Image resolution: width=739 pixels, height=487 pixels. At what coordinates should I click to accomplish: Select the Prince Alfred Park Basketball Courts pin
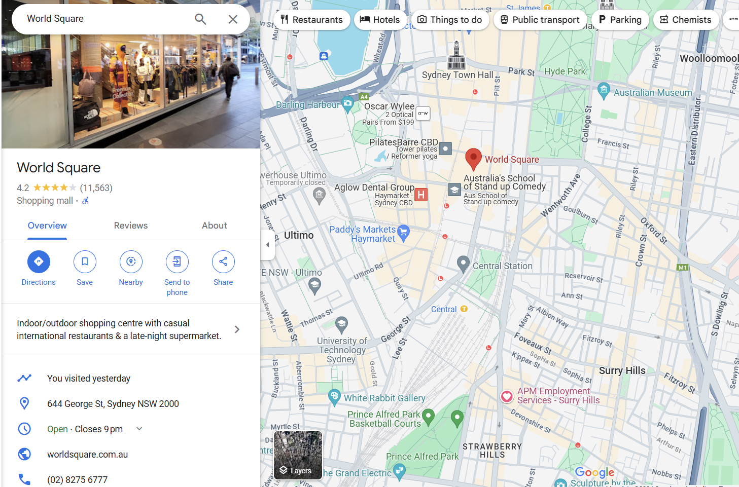pyautogui.click(x=429, y=417)
